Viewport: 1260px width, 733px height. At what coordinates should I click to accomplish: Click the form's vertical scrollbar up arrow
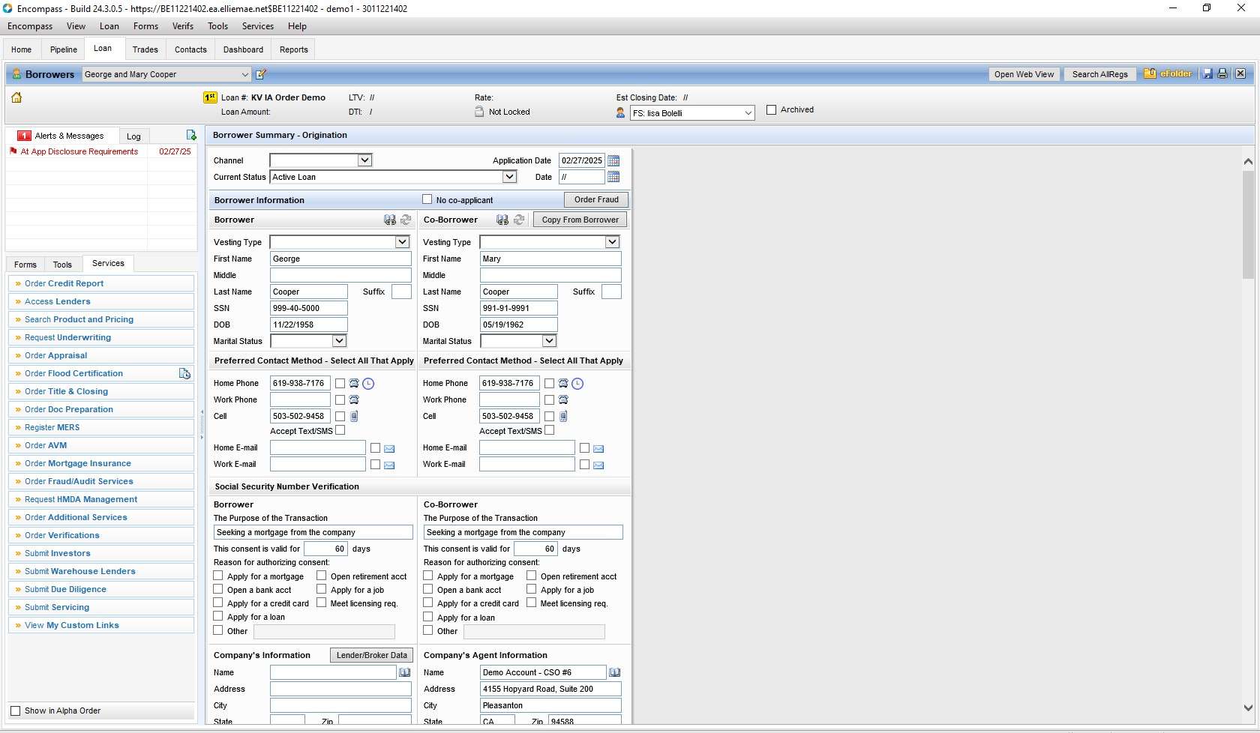click(x=1248, y=161)
